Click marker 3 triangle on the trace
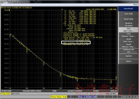The height and width of the screenshot is (99, 139). pos(27,50)
